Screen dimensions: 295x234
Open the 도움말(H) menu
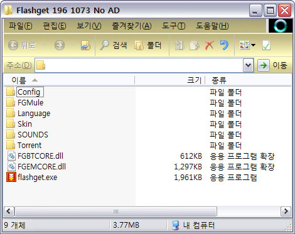point(212,26)
